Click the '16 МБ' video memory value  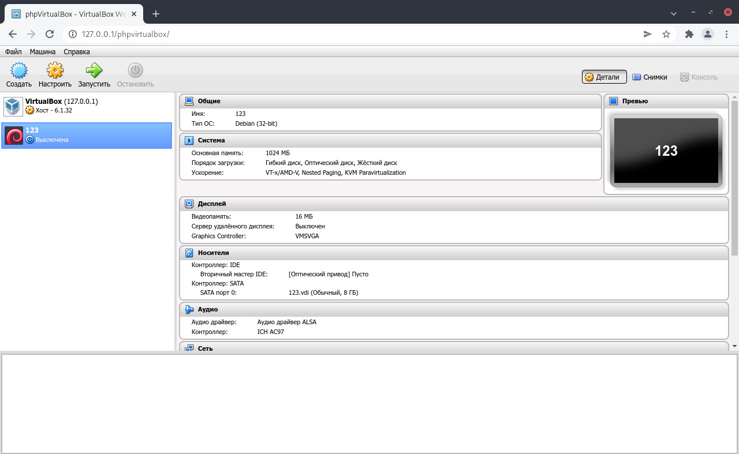(x=304, y=216)
